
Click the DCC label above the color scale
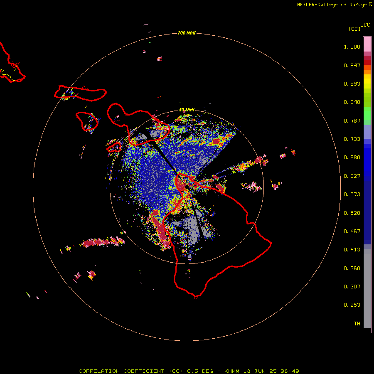365,25
